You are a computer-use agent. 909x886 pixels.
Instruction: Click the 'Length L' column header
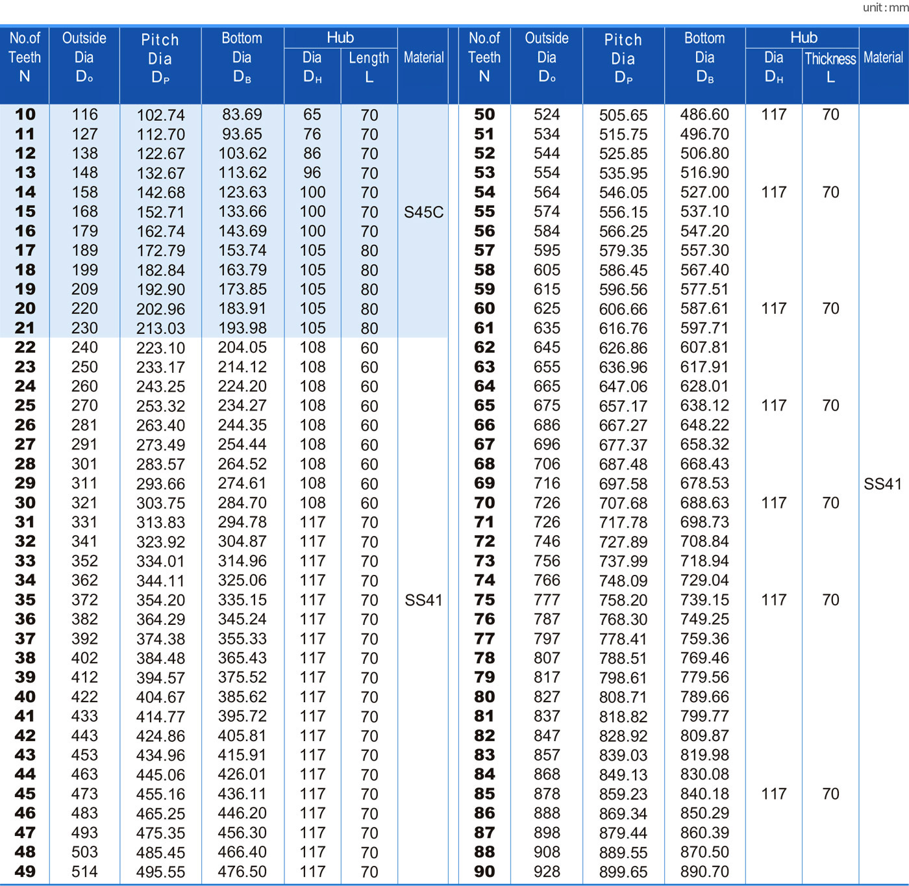tap(369, 68)
